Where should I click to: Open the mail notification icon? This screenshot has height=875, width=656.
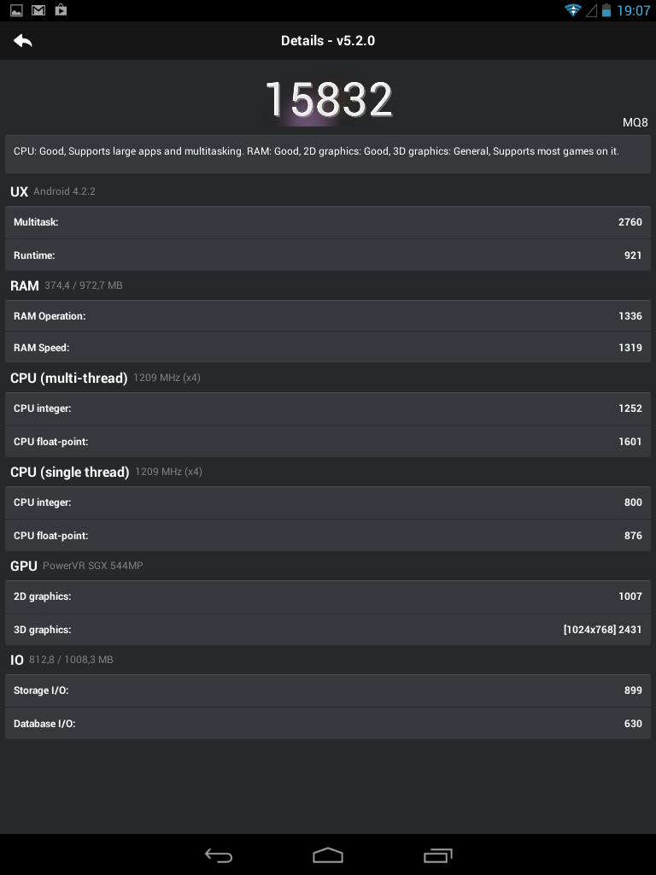pyautogui.click(x=38, y=10)
